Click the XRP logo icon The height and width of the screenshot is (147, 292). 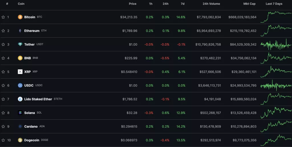click(20, 72)
